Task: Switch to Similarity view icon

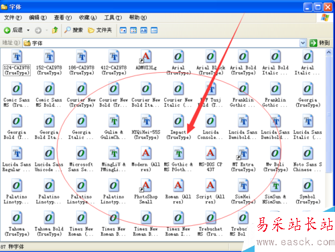Action: point(143,30)
